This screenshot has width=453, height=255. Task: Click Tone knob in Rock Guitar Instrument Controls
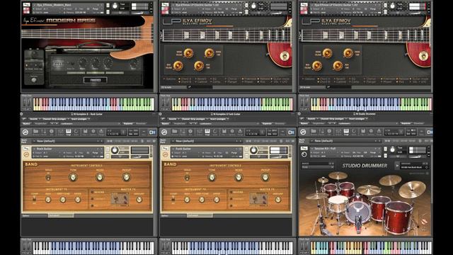click(x=73, y=177)
